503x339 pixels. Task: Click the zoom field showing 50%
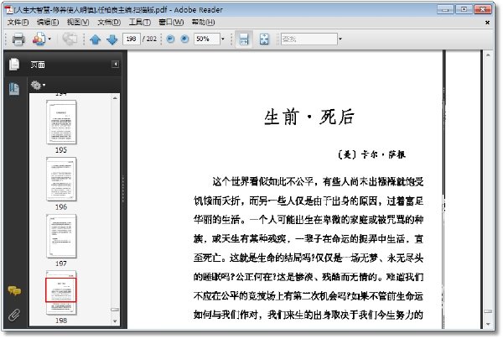pos(206,39)
